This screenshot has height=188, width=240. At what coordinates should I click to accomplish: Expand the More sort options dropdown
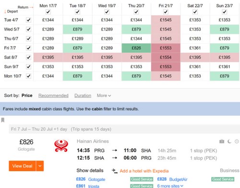click(x=104, y=95)
